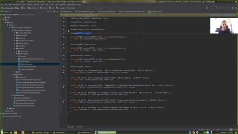This screenshot has height=134, width=238.
Task: Click the Manager interface breadcrumb
Action: click(x=71, y=8)
